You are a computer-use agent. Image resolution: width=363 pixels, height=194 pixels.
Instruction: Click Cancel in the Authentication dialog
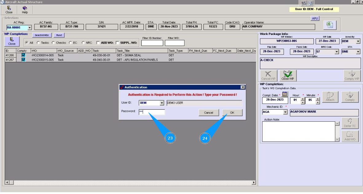(209, 113)
